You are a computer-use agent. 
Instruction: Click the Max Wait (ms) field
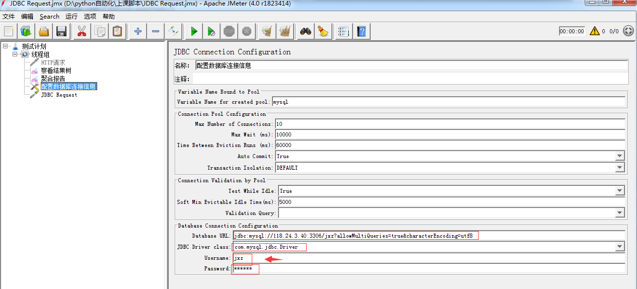pos(450,134)
